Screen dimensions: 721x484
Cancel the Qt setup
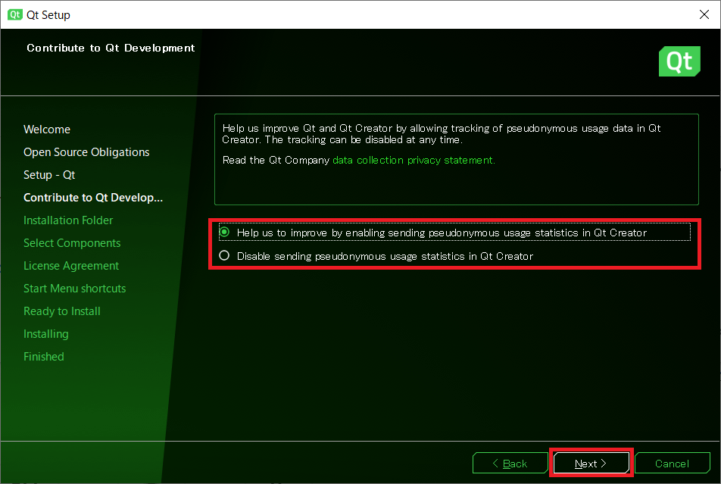tap(672, 463)
